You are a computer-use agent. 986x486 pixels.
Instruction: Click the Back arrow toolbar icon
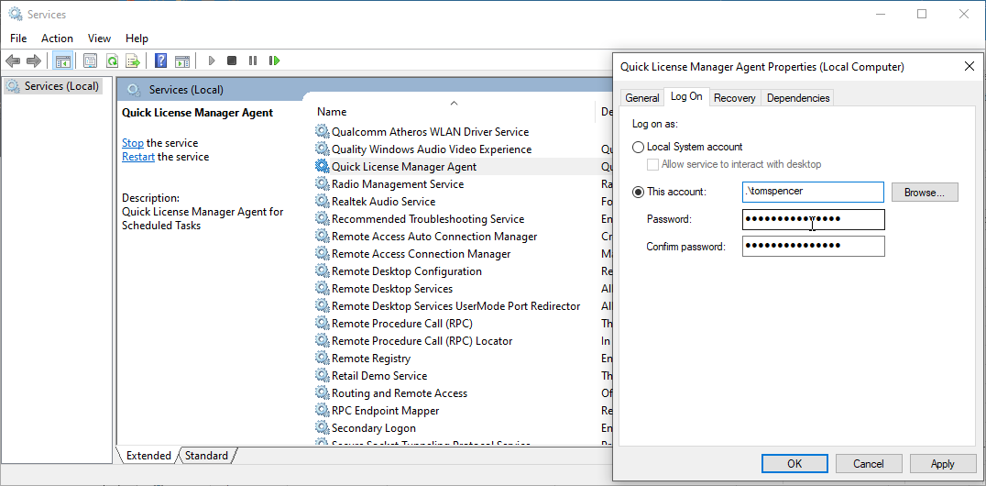13,61
